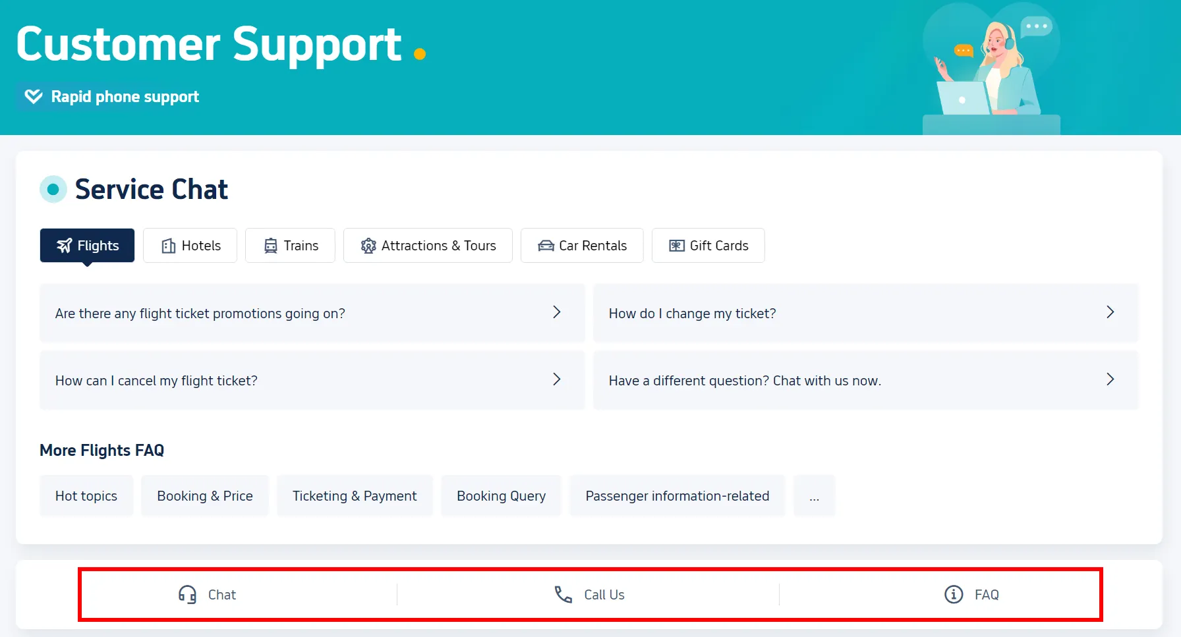Open the 'How do I change my ticket?' arrow
Image resolution: width=1181 pixels, height=637 pixels.
tap(1110, 313)
